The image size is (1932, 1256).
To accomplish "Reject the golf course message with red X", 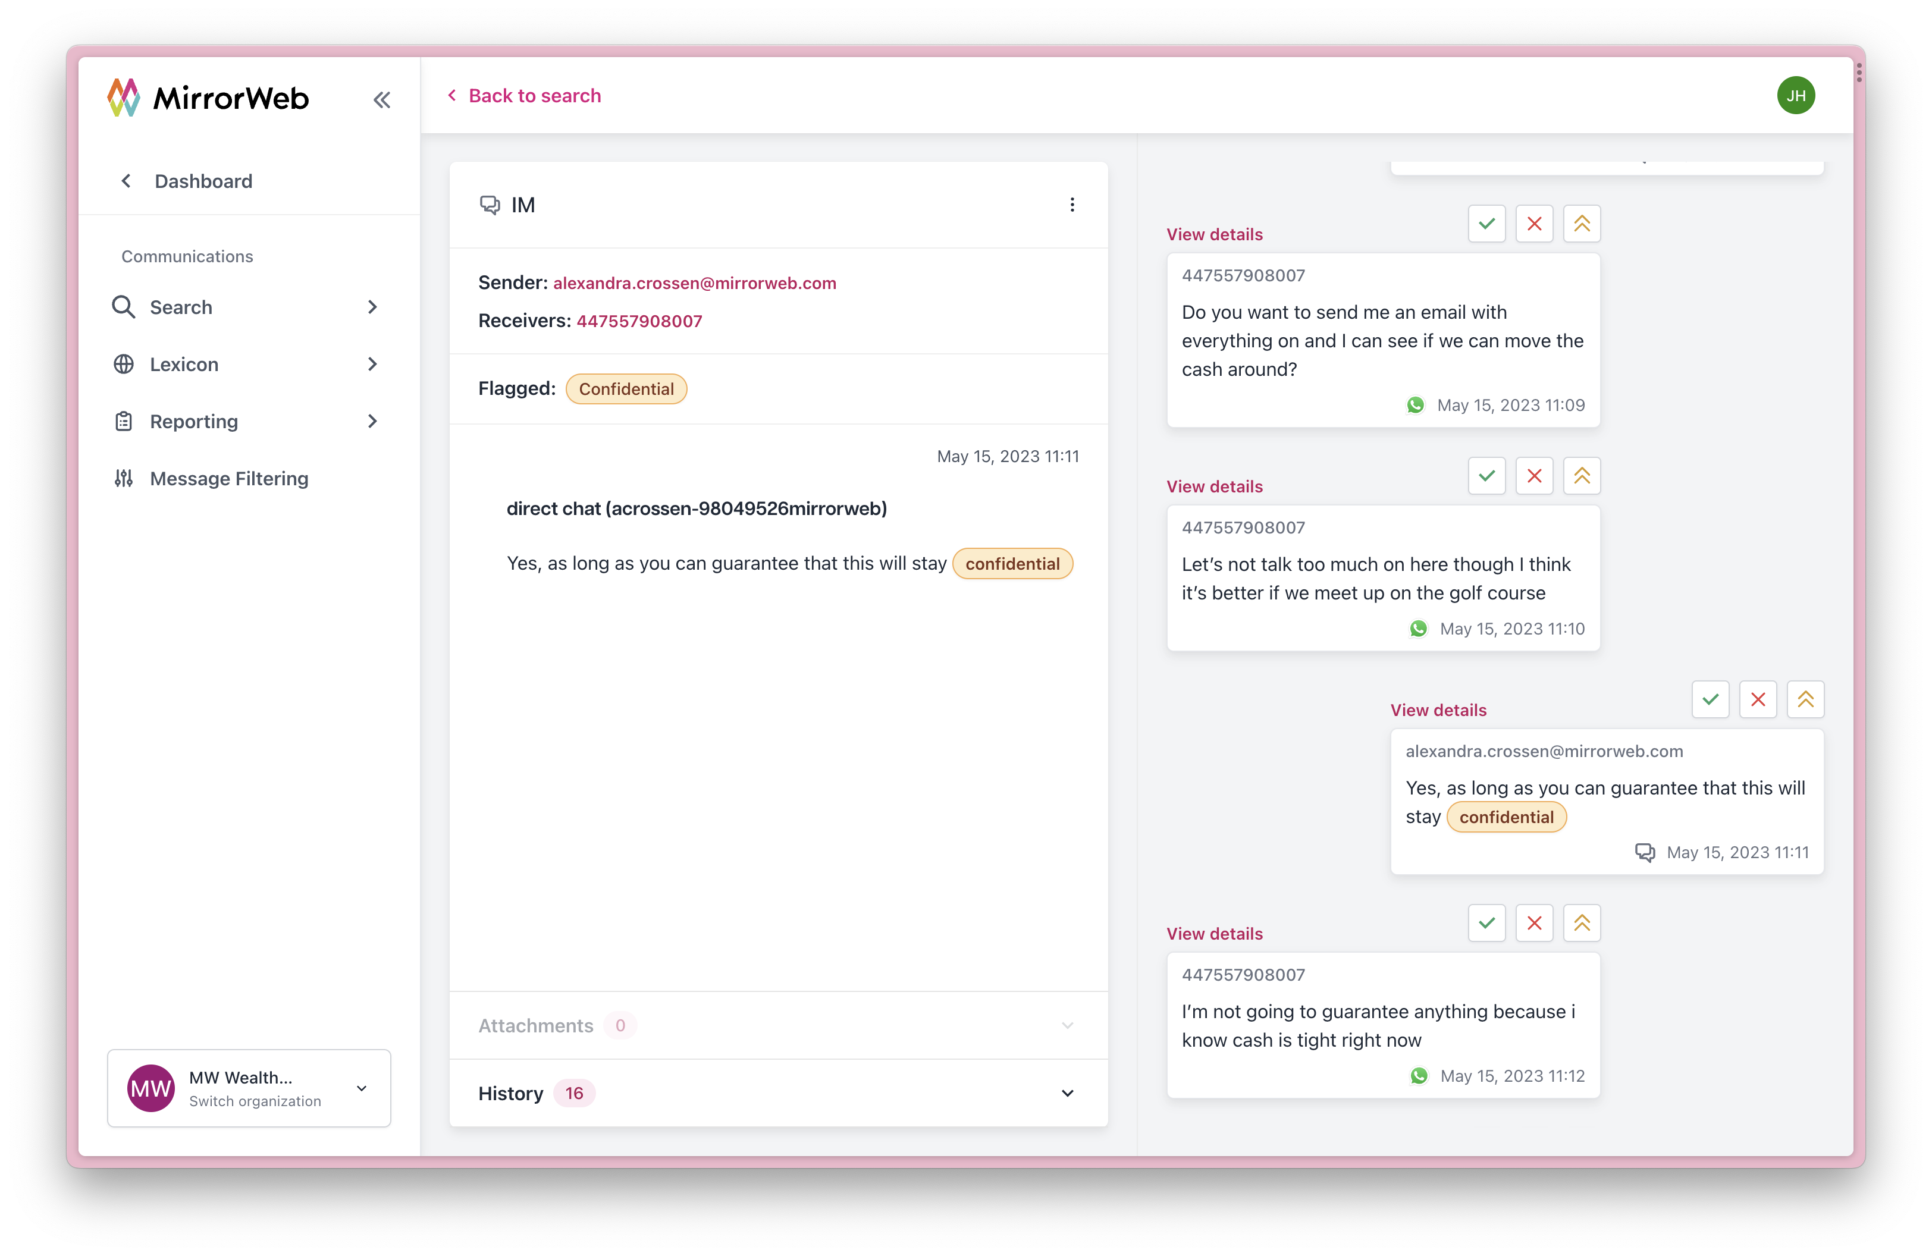I will point(1533,476).
